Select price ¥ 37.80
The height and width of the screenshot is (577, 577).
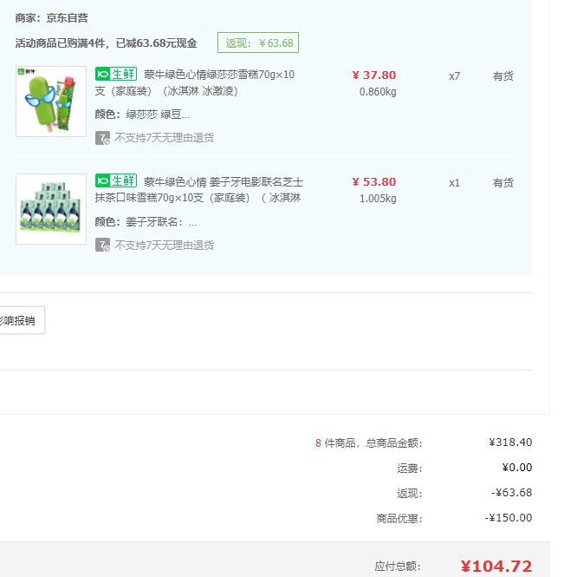click(374, 75)
